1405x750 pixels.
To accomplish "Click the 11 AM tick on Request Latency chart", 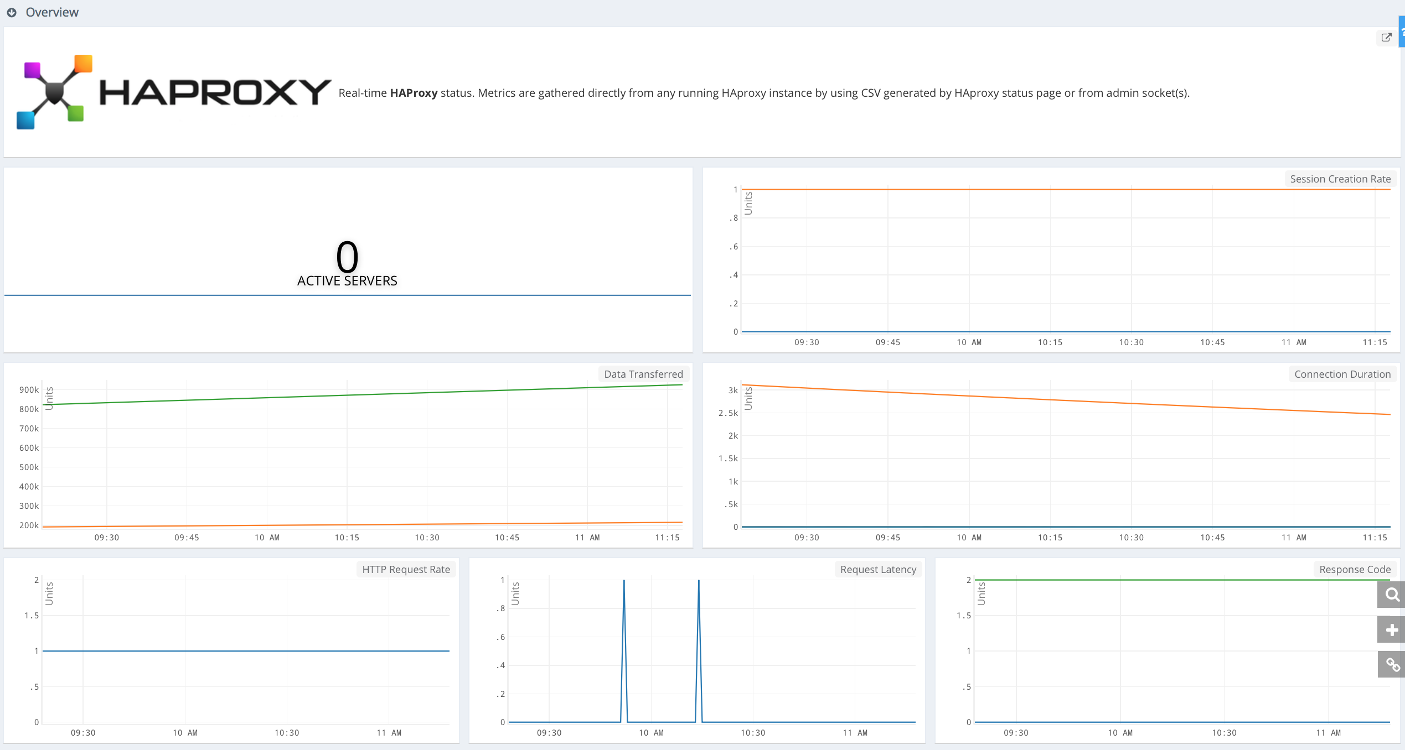I will 855,733.
